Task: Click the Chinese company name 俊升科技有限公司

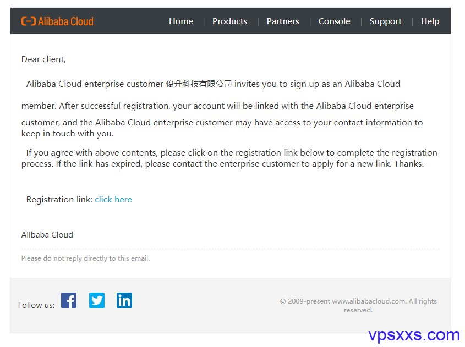Action: pos(199,84)
